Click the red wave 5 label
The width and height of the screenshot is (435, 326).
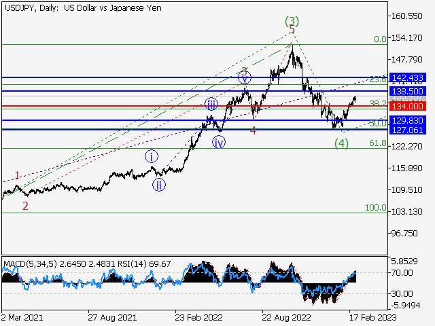[x=292, y=29]
